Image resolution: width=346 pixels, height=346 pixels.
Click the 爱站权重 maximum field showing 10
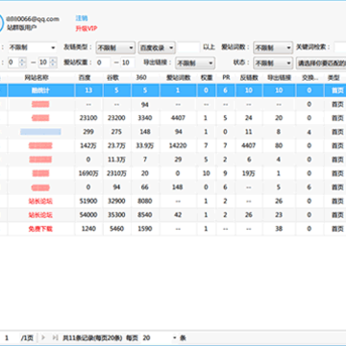pos(128,62)
